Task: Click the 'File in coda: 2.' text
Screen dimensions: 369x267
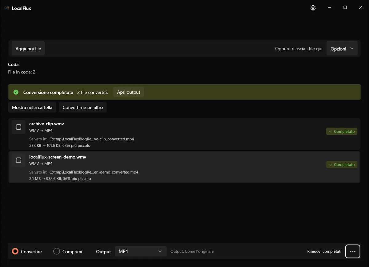Action: 22,72
